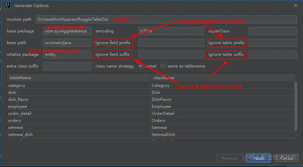This screenshot has height=167, width=303.
Task: Click the SetmealDish class name cell
Action: pyautogui.click(x=222, y=134)
